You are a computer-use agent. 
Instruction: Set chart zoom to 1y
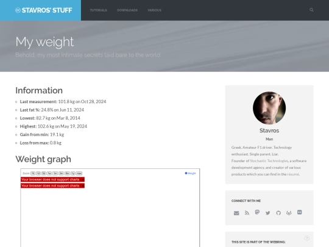coord(73,173)
